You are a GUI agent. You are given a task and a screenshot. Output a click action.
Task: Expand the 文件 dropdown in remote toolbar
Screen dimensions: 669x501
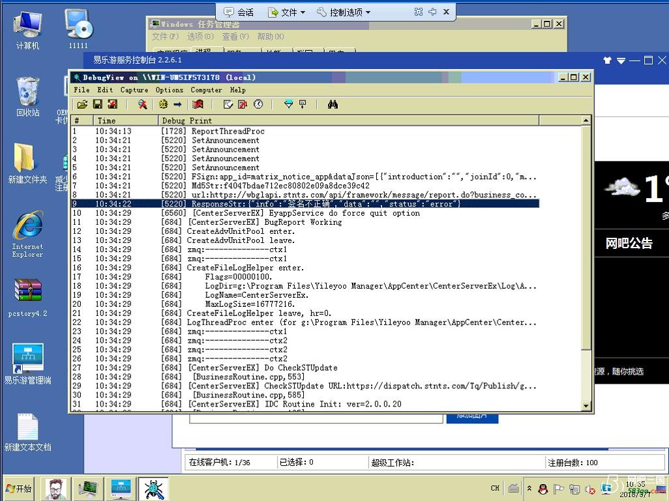288,12
